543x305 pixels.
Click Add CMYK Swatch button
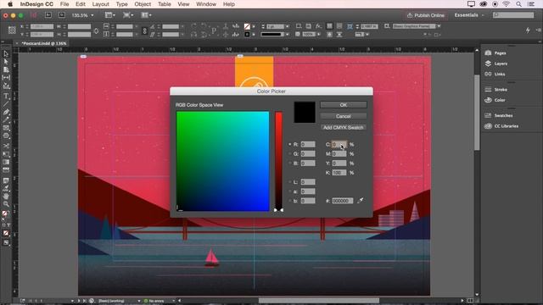343,127
